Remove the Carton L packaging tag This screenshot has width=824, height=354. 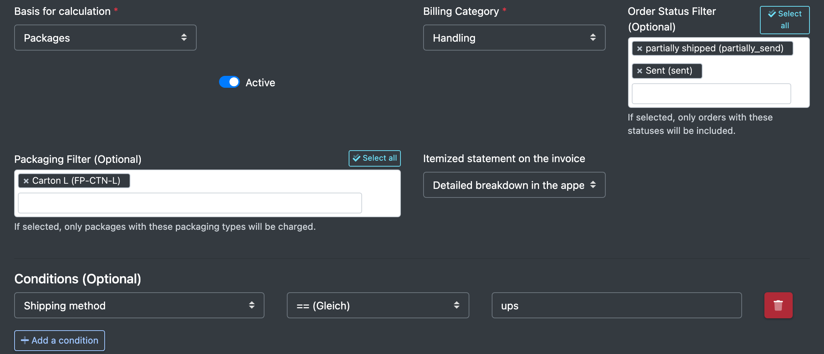coord(26,181)
